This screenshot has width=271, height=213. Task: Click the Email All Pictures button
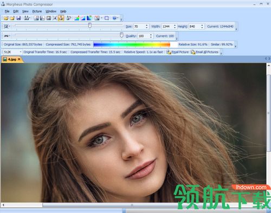pos(204,52)
